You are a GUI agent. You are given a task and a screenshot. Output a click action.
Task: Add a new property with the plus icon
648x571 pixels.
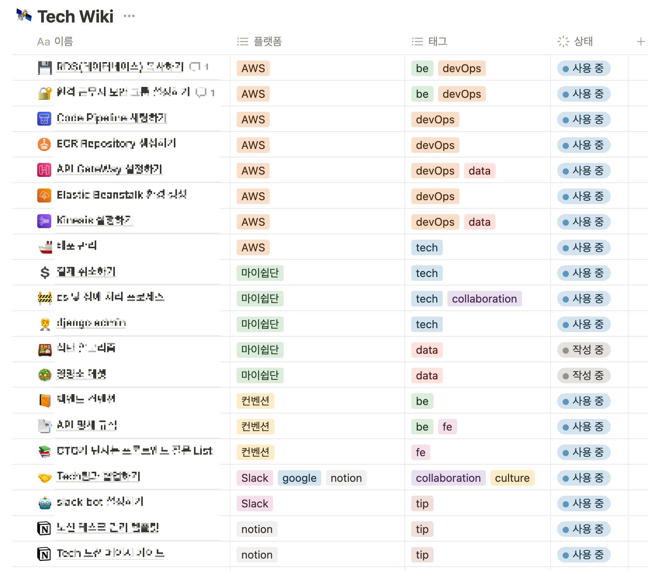point(641,42)
